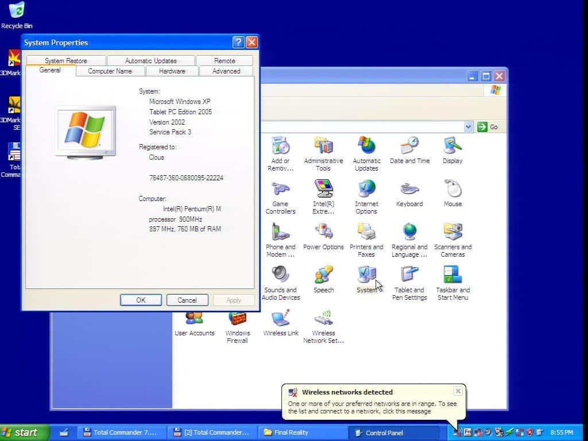Open the Start menu
The height and width of the screenshot is (441, 588).
(x=25, y=432)
